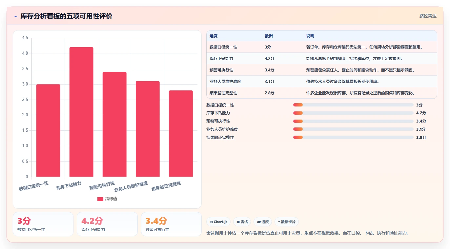Click the 数据口径统一性 progress bar

pos(353,105)
